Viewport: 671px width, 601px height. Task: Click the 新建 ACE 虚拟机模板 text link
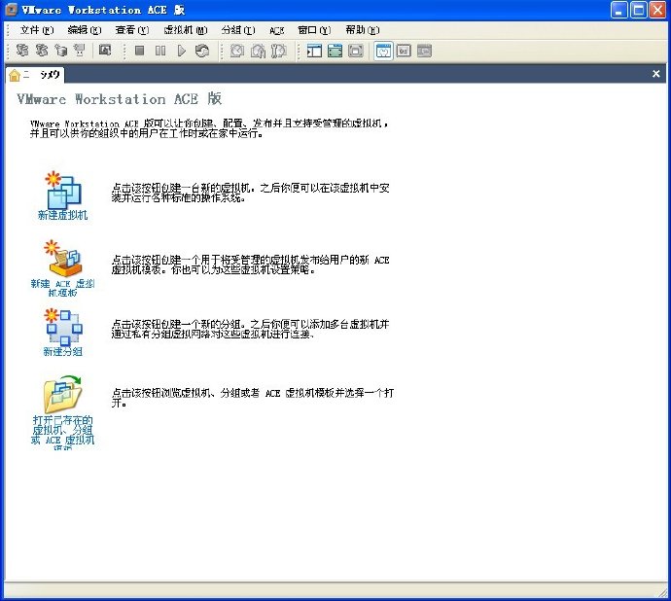tap(62, 288)
